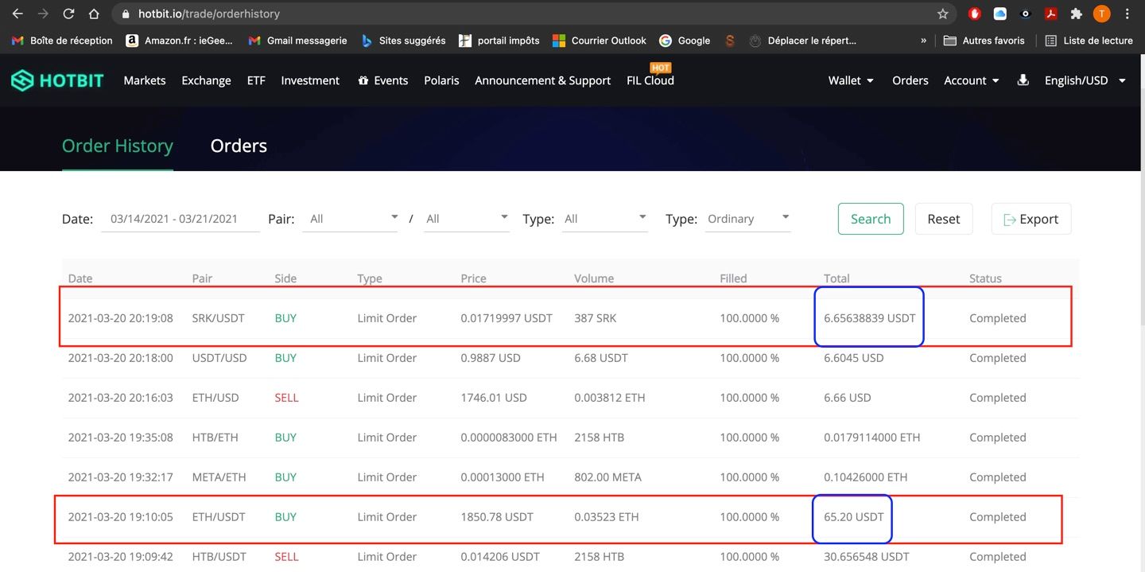This screenshot has width=1145, height=572.
Task: Open the English/USD language selector
Action: [1084, 80]
